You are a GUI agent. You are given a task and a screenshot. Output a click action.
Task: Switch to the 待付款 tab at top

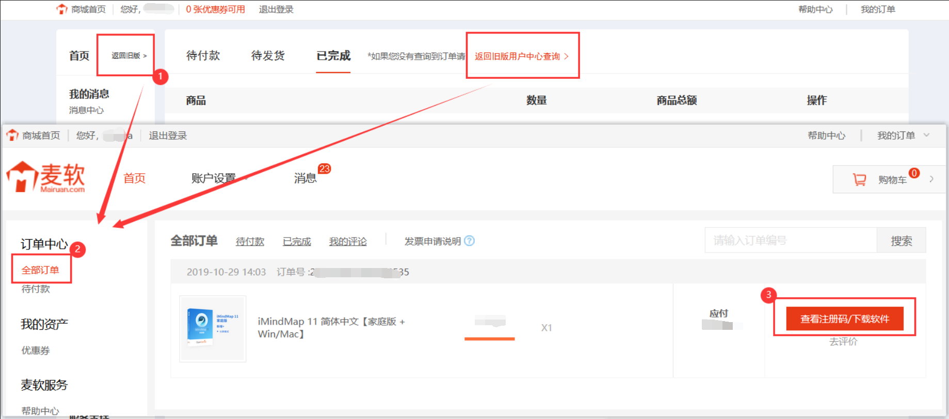(203, 56)
